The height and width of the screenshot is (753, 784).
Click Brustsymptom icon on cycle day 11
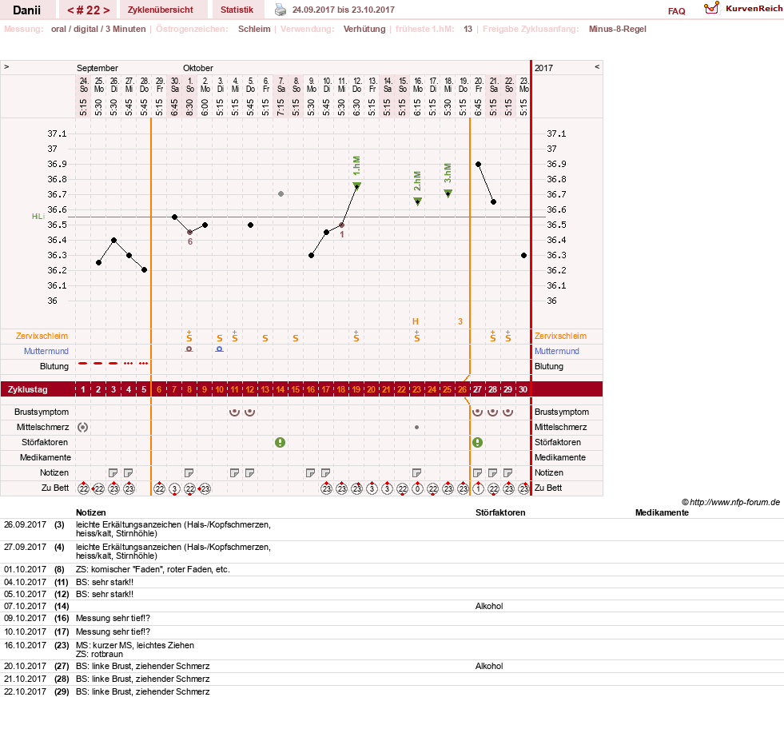234,412
